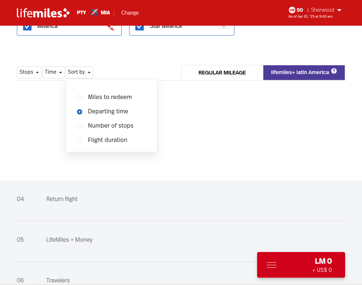Select the Miles to redeem radio option

tap(80, 98)
